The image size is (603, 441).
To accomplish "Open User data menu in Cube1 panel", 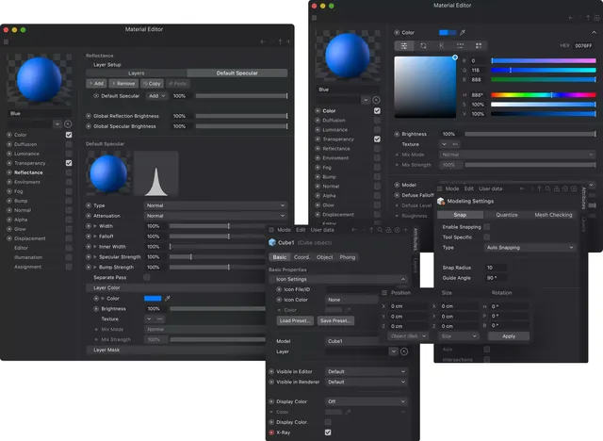I will [322, 230].
